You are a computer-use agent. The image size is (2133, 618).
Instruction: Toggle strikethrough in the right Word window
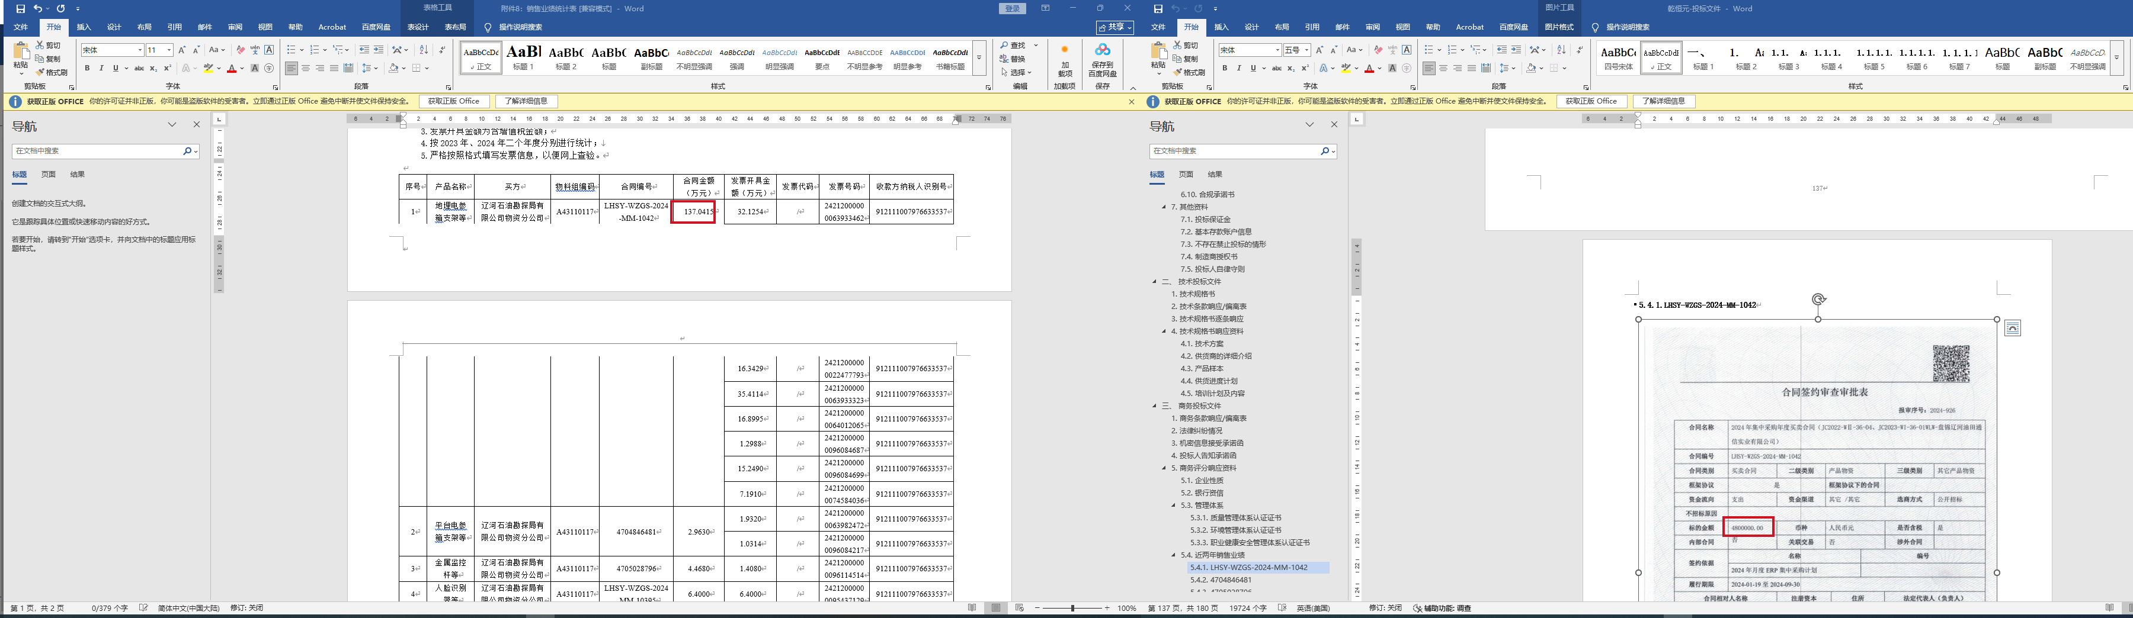click(1277, 69)
